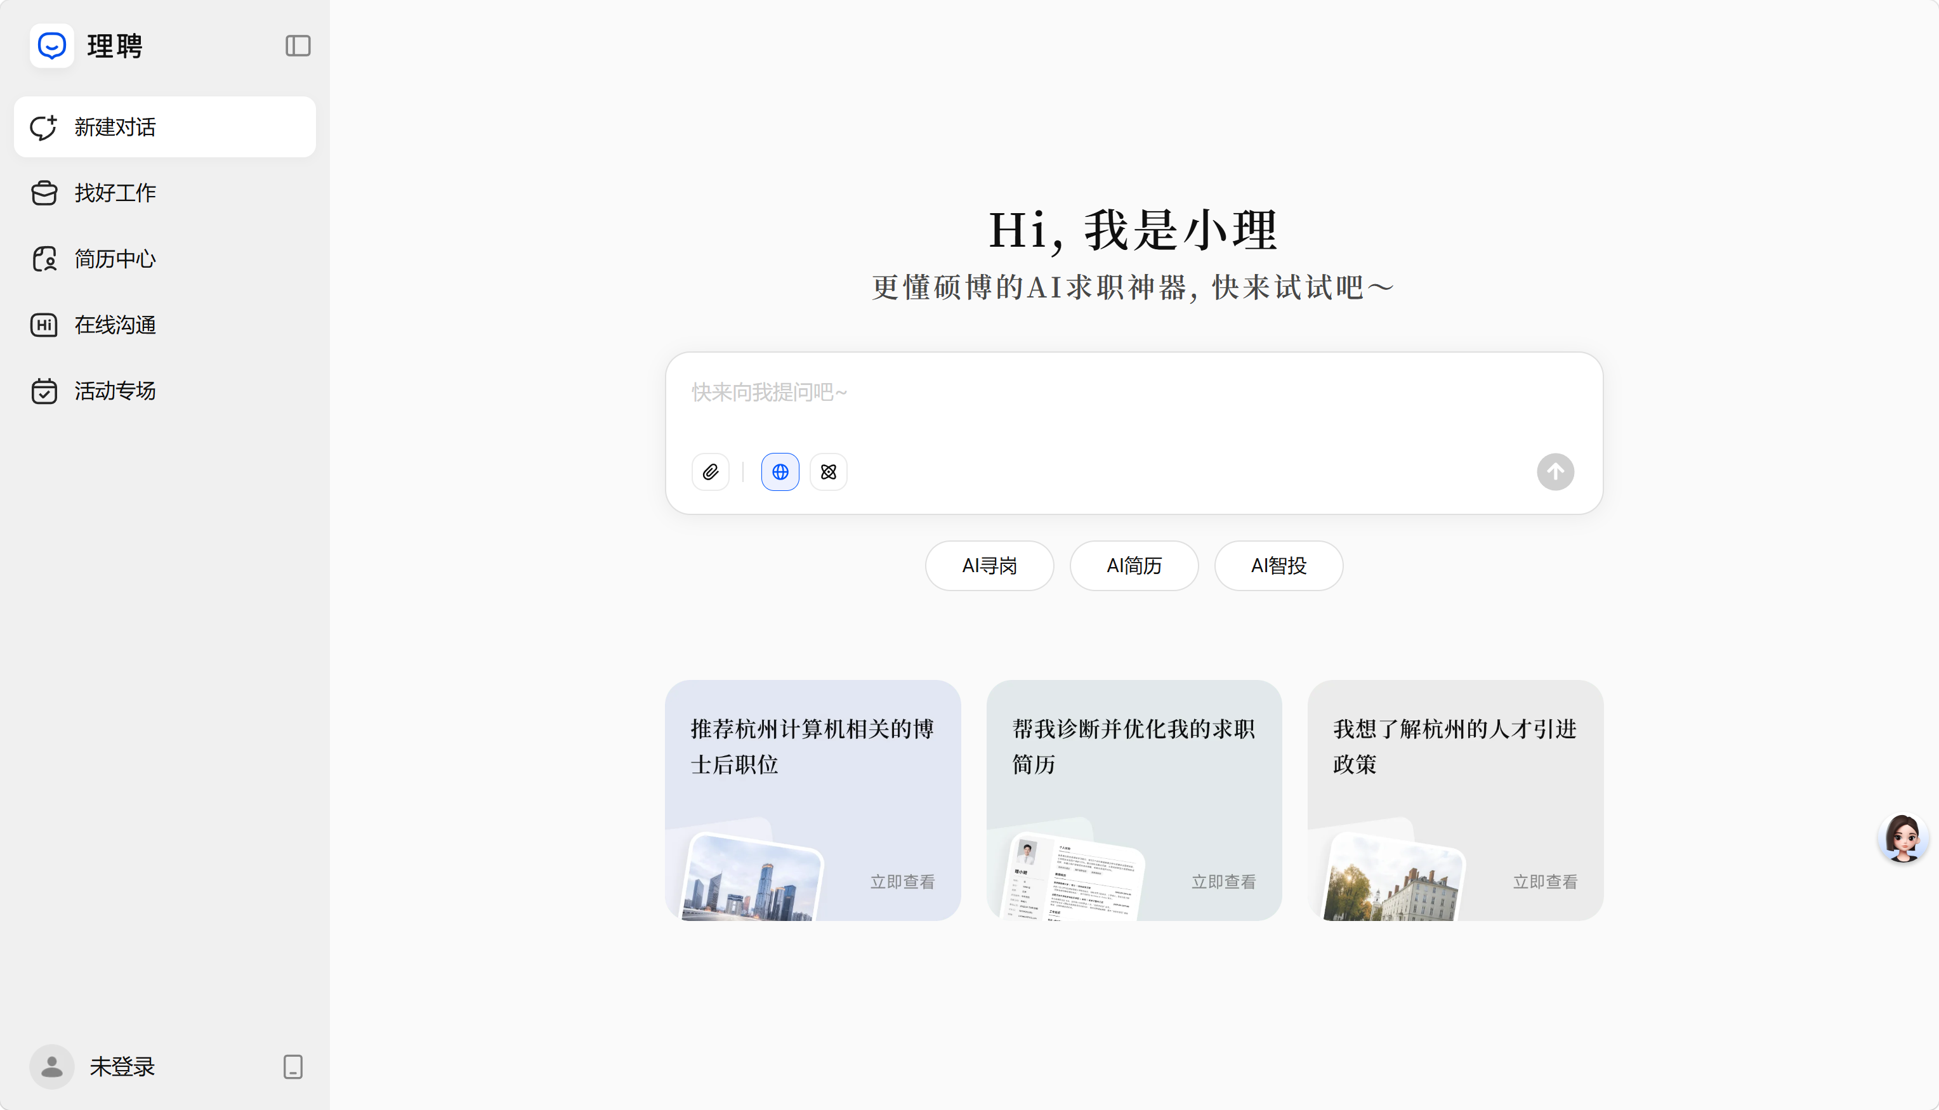The image size is (1939, 1110).
Task: Open 在线沟通 in the sidebar
Action: (x=165, y=325)
